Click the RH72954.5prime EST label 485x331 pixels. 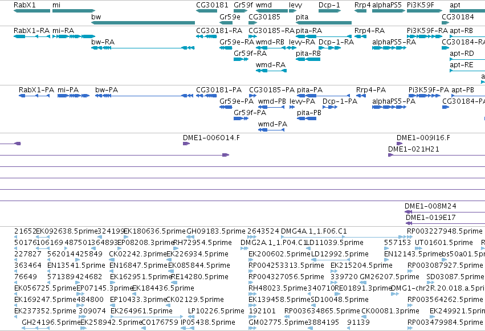(x=202, y=243)
